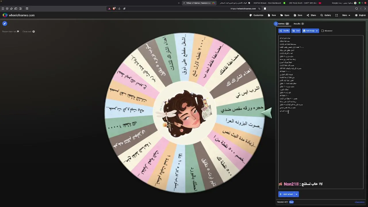Open the Customize wheel settings

pos(256,15)
